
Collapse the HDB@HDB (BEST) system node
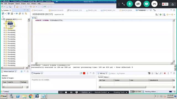point(2,19)
